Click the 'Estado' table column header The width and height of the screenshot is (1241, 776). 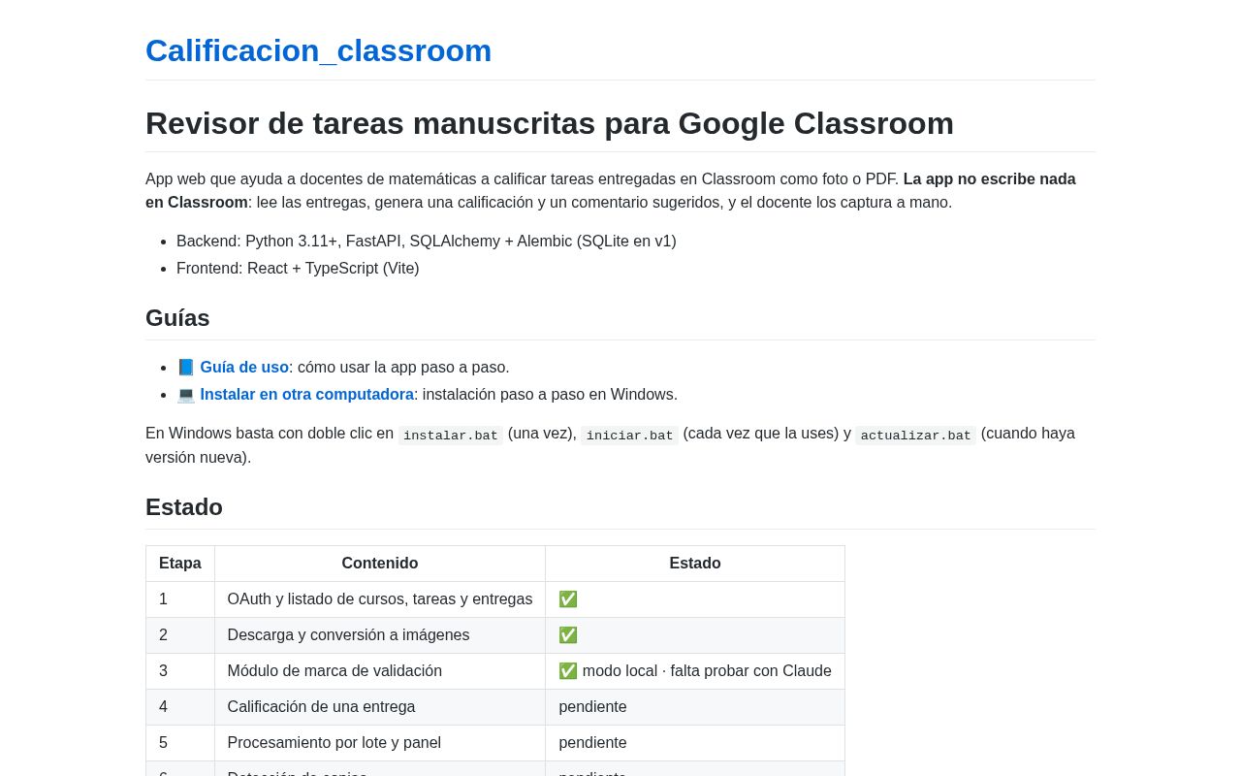(x=695, y=564)
